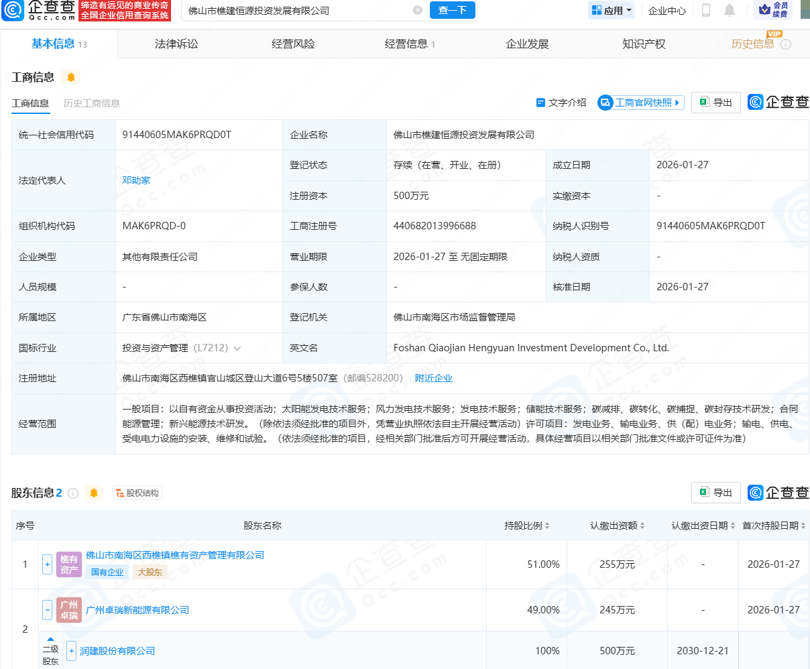
Task: Click the info icon beside 历史信息
Action: pos(786,44)
